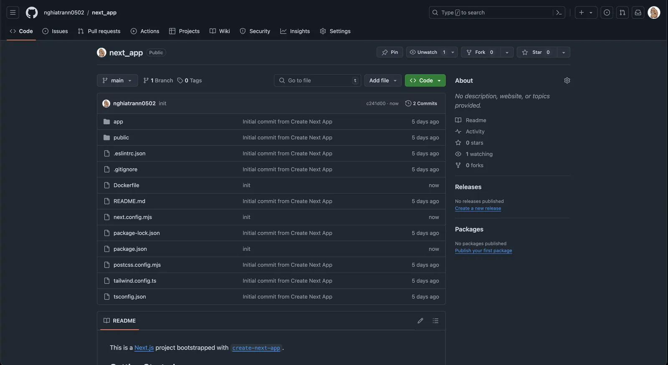
Task: Click Publish your first package link
Action: [x=483, y=250]
